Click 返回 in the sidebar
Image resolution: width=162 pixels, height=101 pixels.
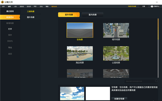coord(10,54)
